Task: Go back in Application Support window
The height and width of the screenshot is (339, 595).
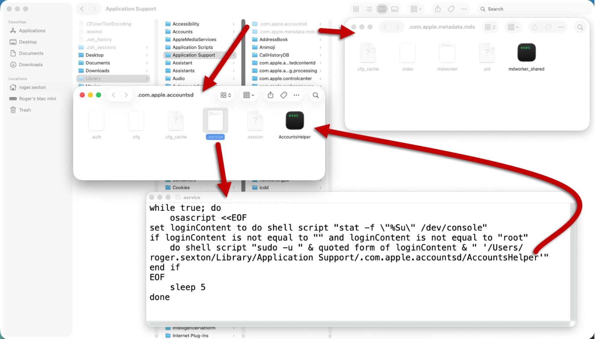Action: click(82, 9)
